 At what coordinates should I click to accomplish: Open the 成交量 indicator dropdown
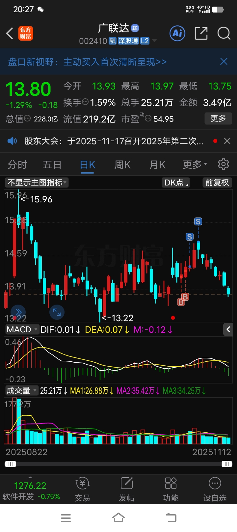(x=22, y=391)
